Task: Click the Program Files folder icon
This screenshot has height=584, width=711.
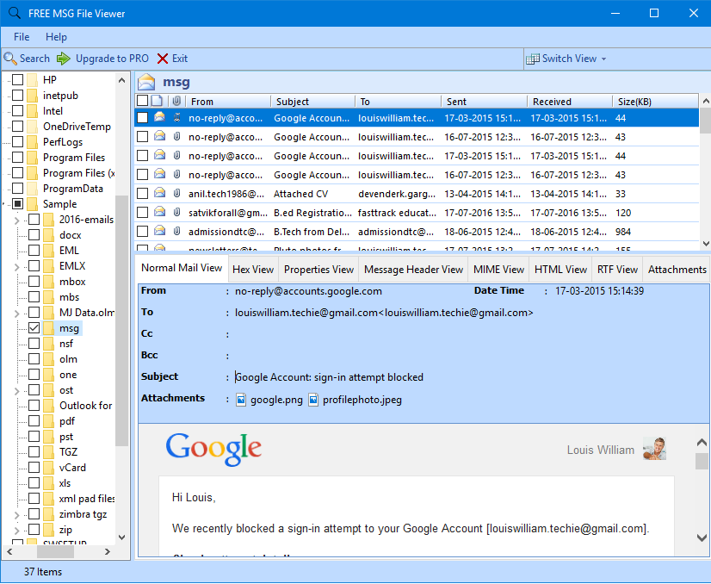Action: point(32,158)
